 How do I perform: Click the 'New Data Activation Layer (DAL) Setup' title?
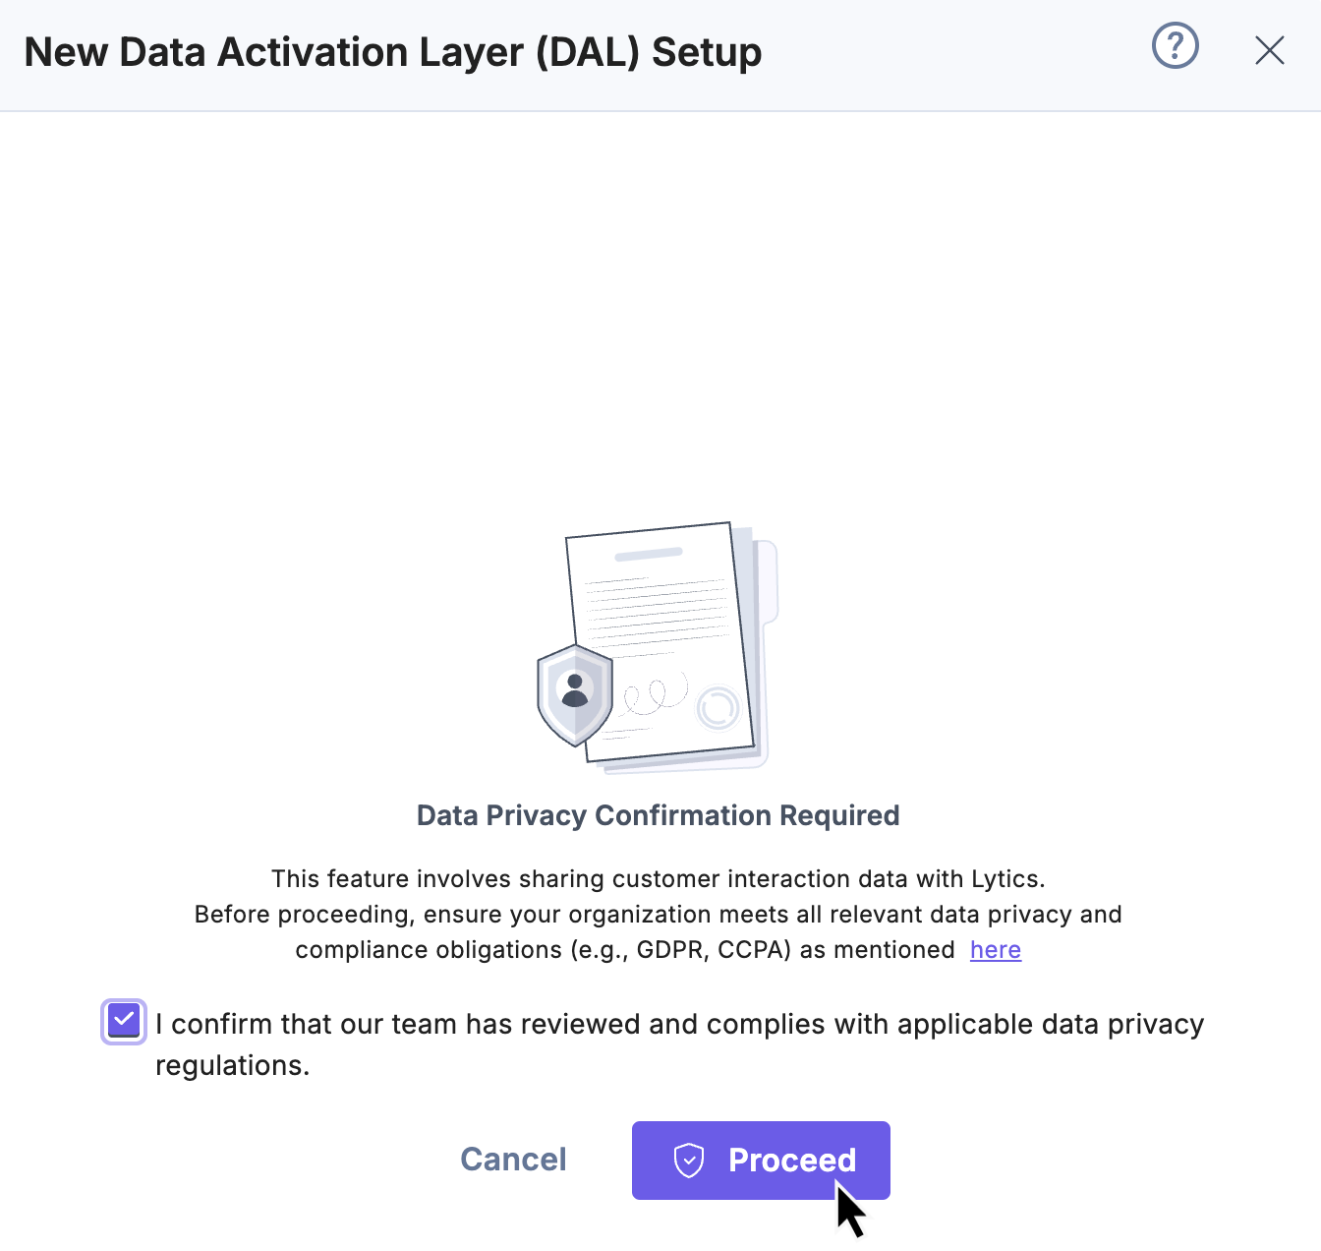(393, 52)
